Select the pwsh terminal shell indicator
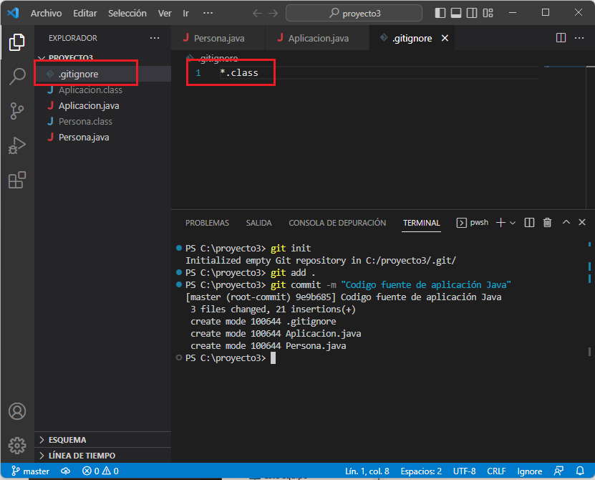The image size is (595, 480). coord(472,223)
